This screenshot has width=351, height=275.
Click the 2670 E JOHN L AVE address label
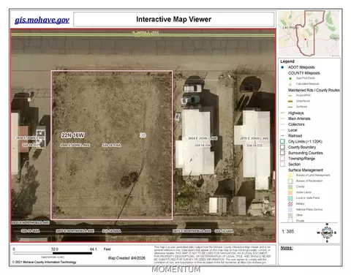coord(254,138)
